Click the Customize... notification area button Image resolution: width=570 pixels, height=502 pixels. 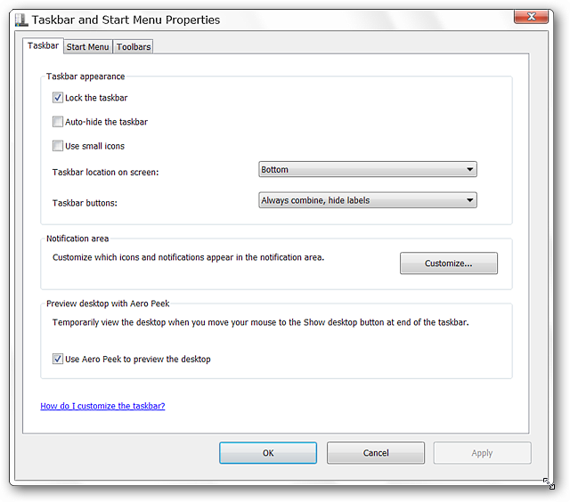(x=449, y=263)
